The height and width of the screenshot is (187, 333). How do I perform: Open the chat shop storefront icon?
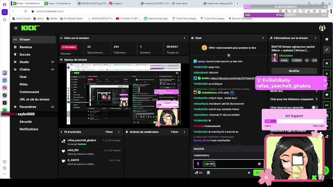tap(208, 173)
